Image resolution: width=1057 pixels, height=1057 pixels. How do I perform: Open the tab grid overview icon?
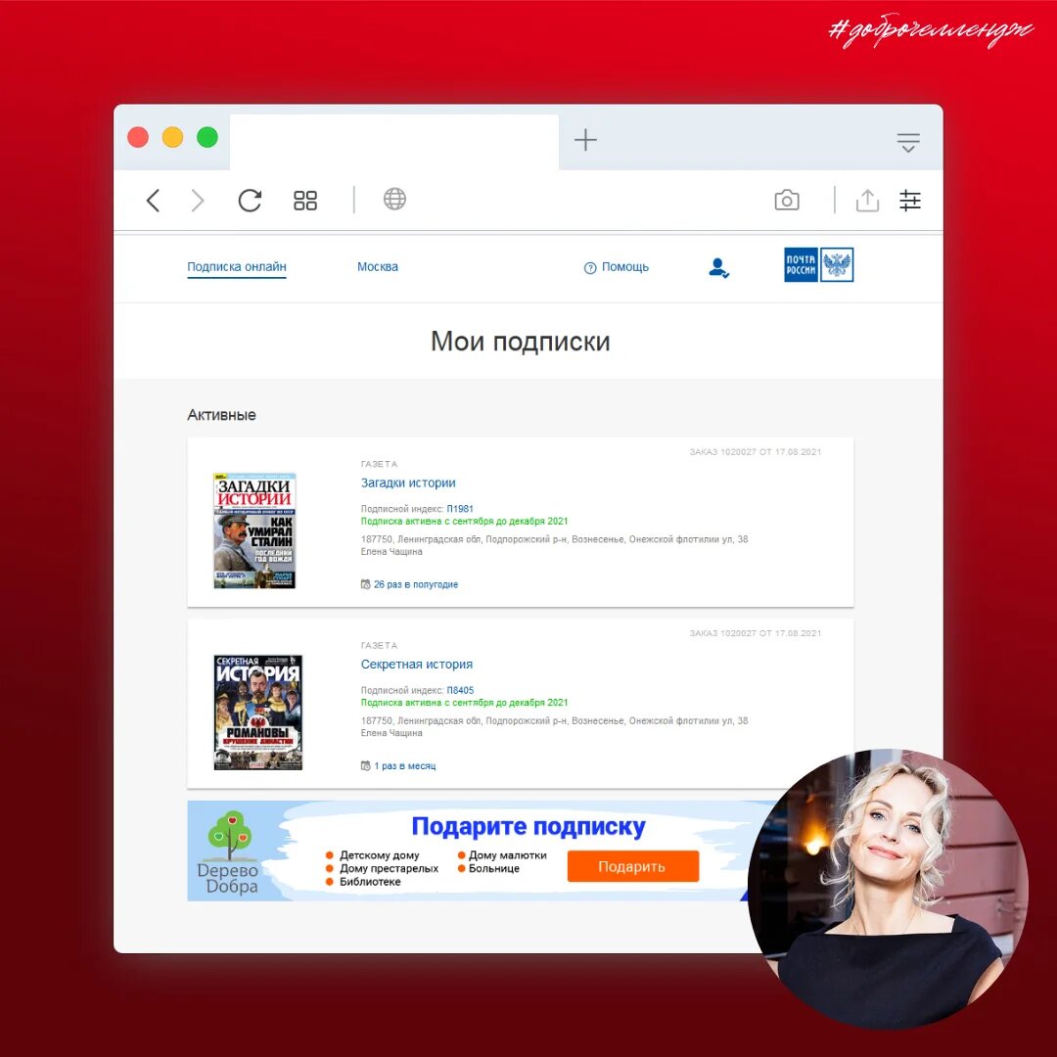pos(305,201)
